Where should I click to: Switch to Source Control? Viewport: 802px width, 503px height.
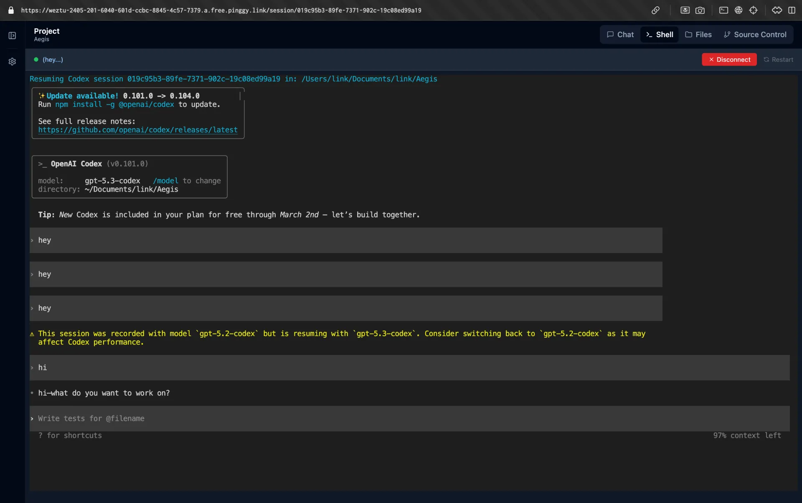(755, 35)
